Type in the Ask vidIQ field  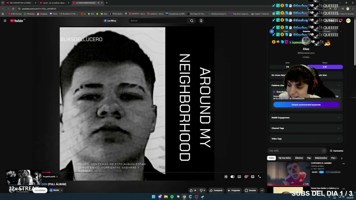click(295, 151)
